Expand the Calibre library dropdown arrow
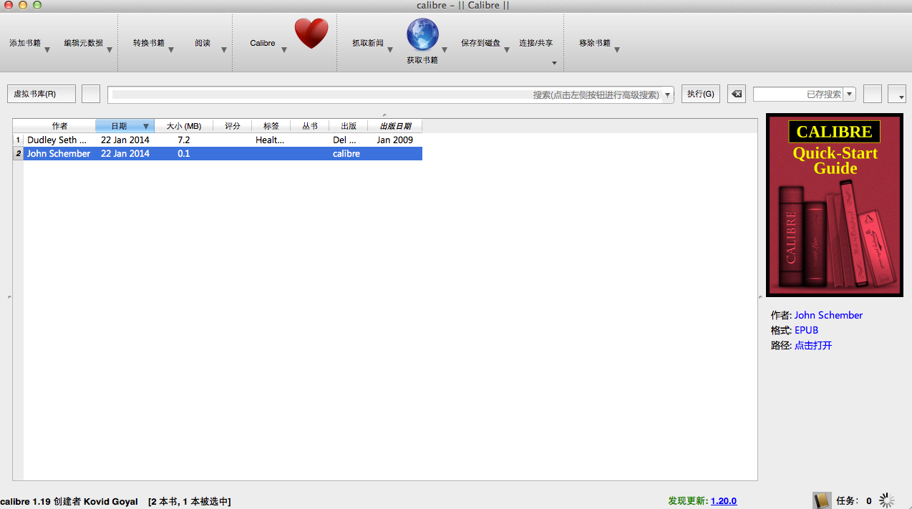Screen dimensions: 912x509 pos(284,50)
